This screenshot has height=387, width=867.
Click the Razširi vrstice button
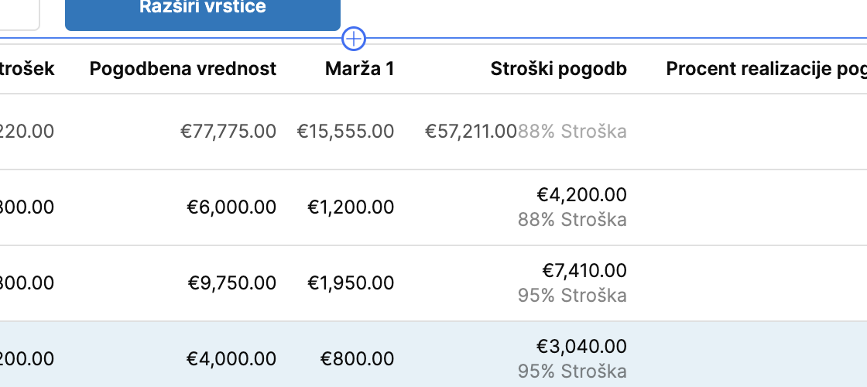click(203, 12)
